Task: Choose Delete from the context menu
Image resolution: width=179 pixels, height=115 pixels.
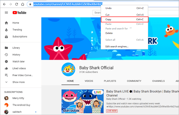Action: 124,33
